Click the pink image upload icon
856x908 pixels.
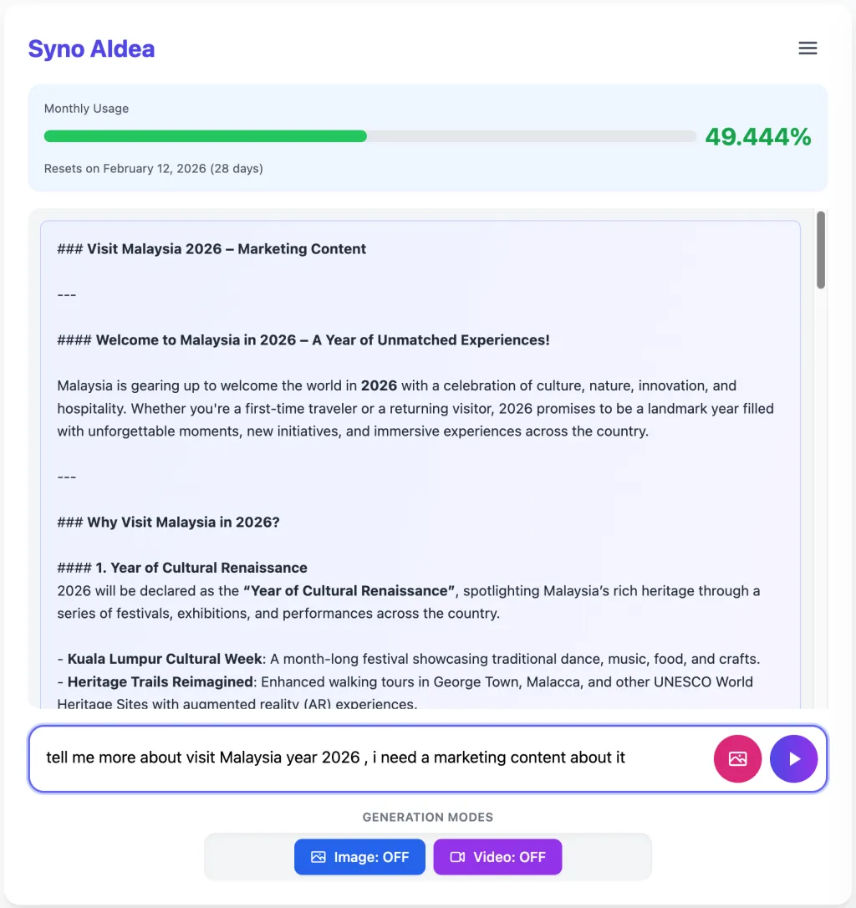(x=737, y=758)
